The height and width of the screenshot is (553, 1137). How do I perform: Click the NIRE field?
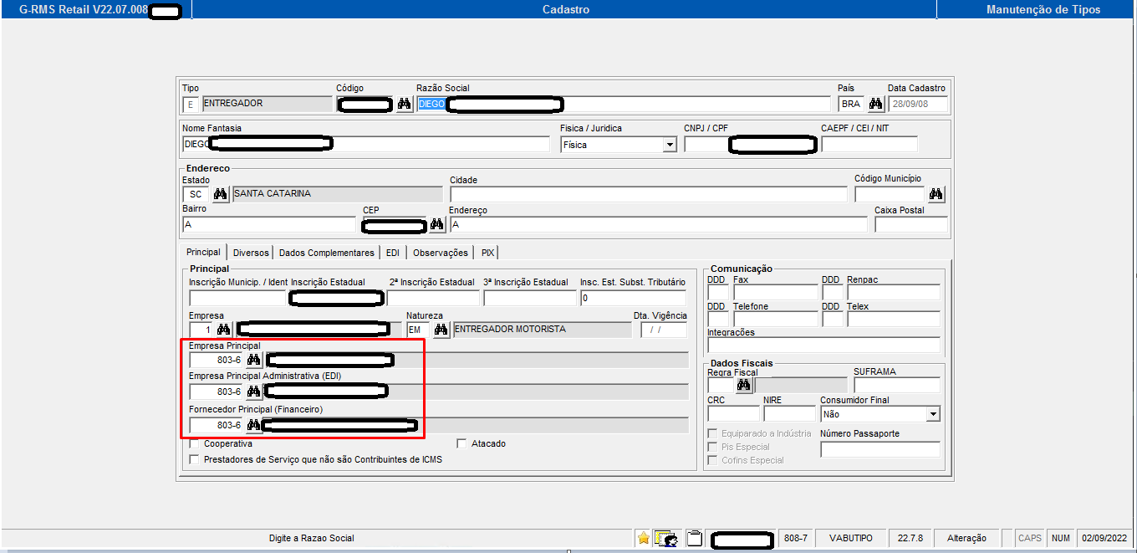tap(789, 414)
